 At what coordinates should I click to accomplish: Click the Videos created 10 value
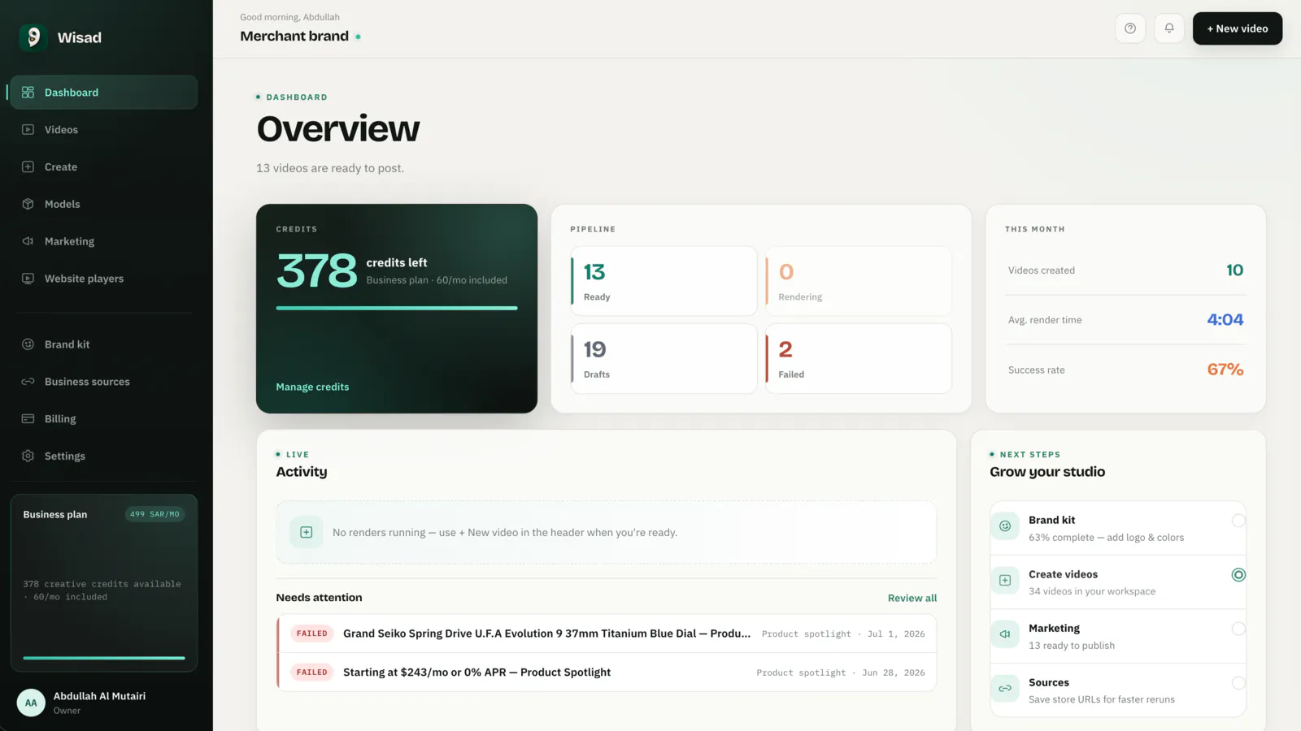1234,270
